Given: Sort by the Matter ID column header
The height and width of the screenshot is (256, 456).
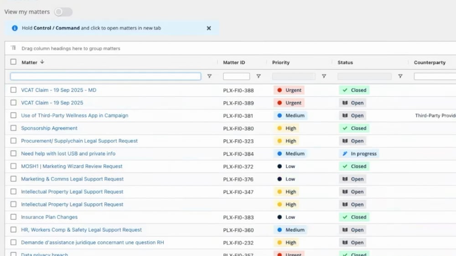Looking at the screenshot, I should (234, 62).
